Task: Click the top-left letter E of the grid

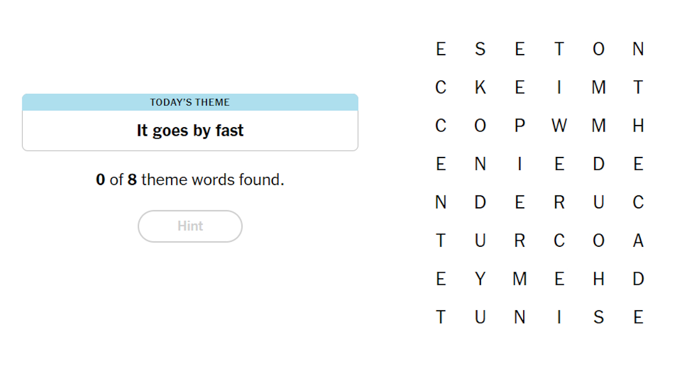Action: [x=440, y=49]
